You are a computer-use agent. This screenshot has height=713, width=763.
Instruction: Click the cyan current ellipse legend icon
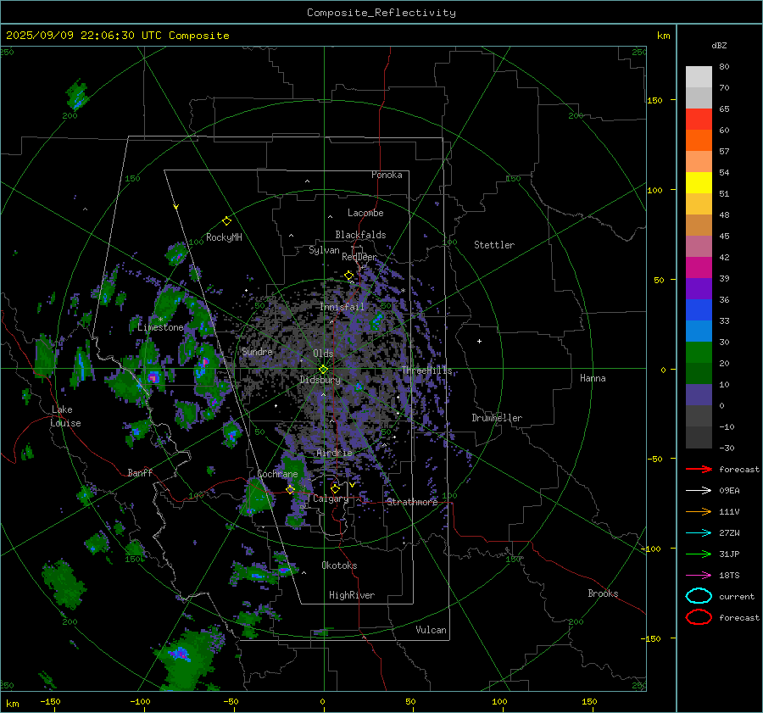[699, 596]
